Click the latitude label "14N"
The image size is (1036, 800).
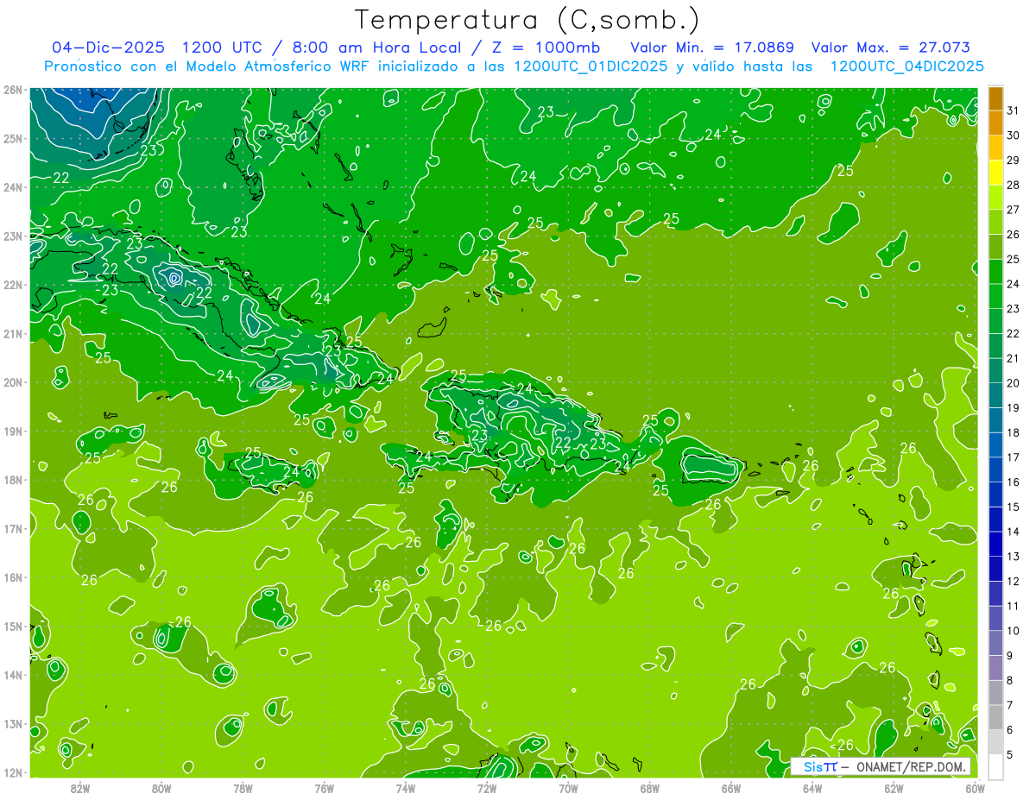[x=14, y=675]
